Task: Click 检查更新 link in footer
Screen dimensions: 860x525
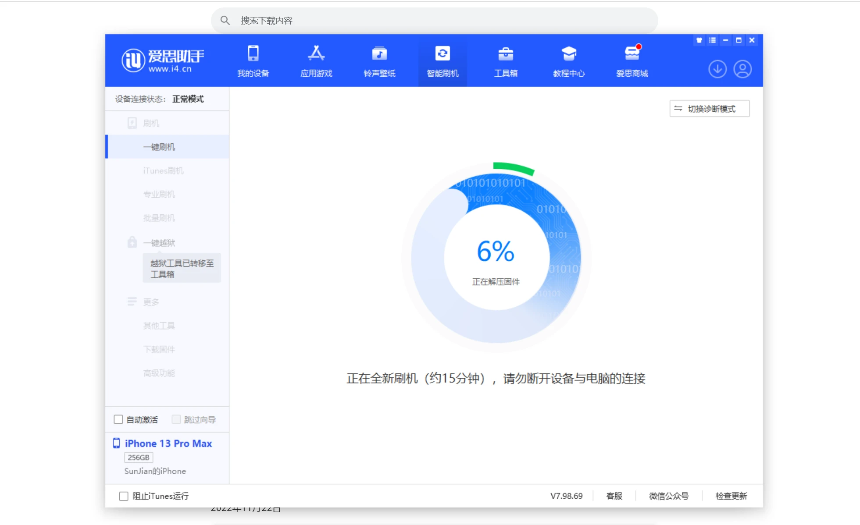Action: [731, 496]
